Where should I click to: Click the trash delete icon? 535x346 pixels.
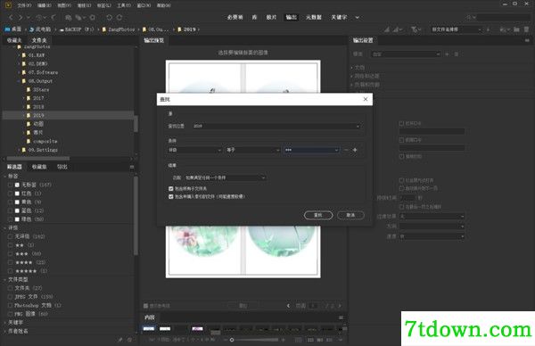[x=526, y=29]
